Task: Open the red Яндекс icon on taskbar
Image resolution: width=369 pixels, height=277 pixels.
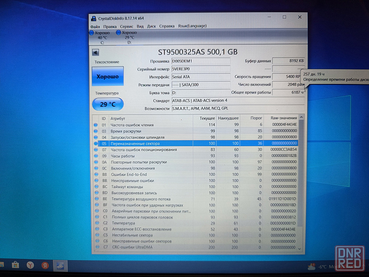Action: 45,266
